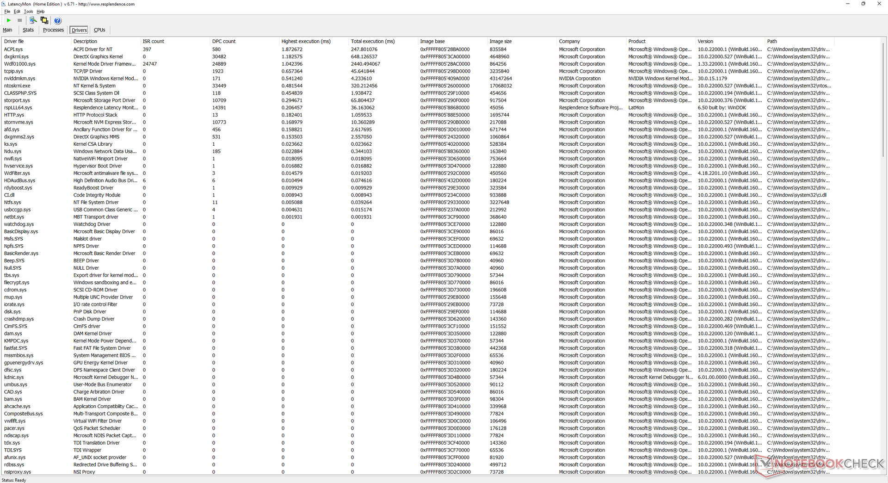The width and height of the screenshot is (888, 483).
Task: Select the nvlddmkm.sys driver row
Action: (x=19, y=79)
